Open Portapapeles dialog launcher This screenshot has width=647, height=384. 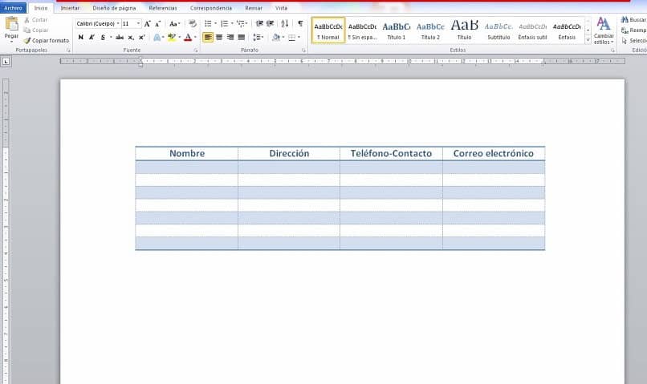(x=68, y=51)
